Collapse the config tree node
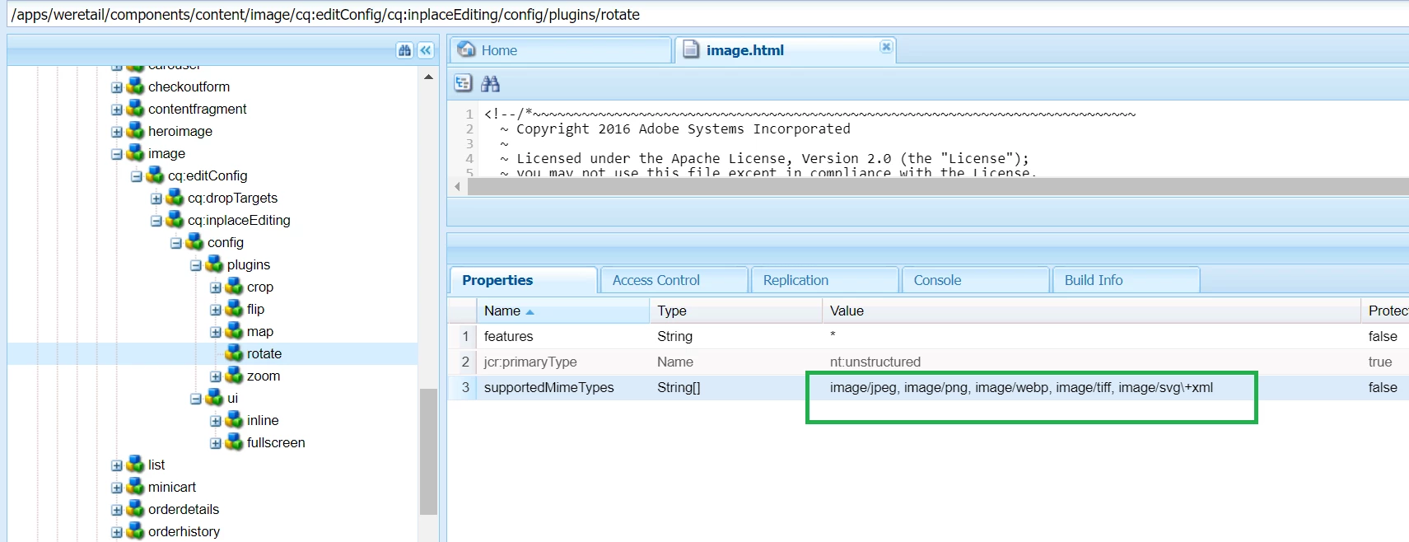 176,243
